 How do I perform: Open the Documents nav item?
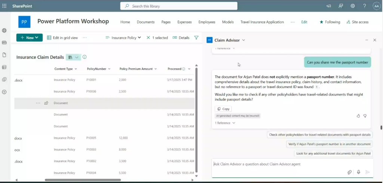point(145,22)
